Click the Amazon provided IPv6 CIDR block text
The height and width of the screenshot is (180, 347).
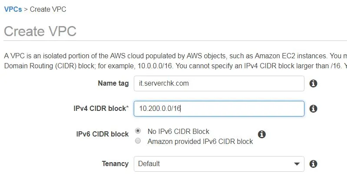click(x=200, y=141)
